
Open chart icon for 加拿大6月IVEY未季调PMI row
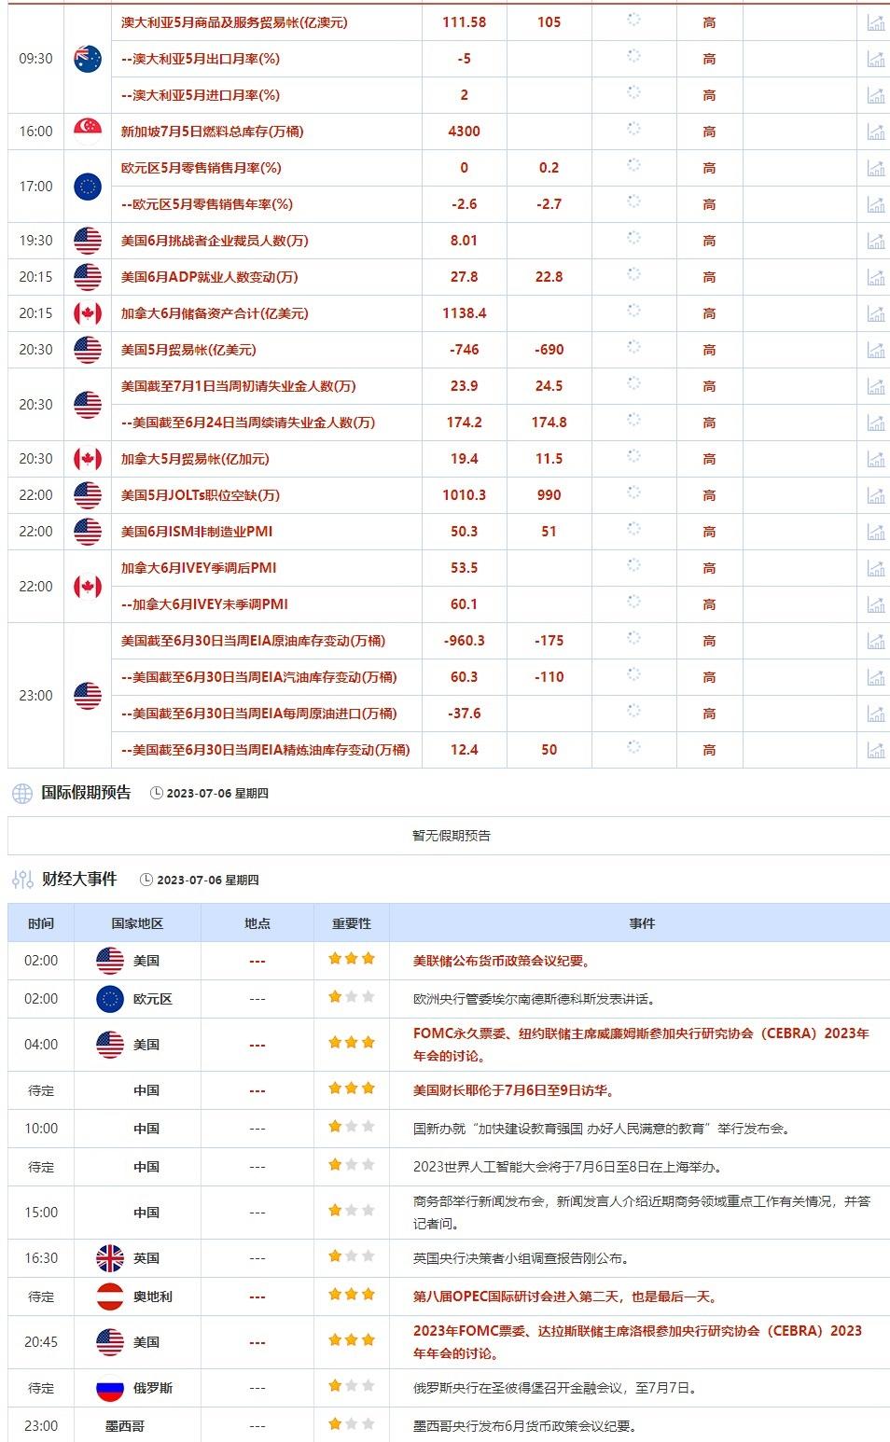tap(876, 604)
